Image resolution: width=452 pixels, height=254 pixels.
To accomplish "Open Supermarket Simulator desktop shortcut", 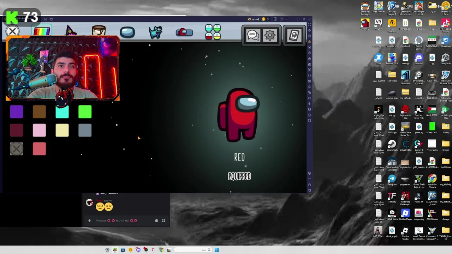I will (x=392, y=164).
